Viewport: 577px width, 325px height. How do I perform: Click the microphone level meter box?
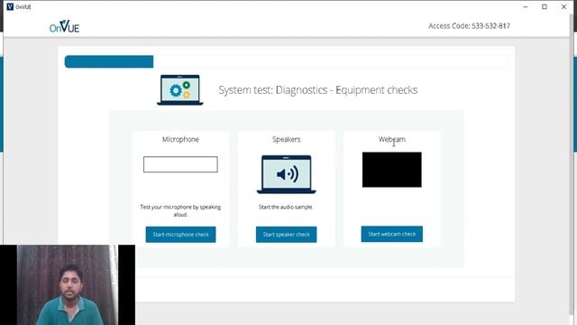[x=180, y=164]
